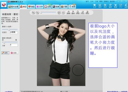128x92 pixels.
Task: Click the 重做 redo icon
Action: 73,12
